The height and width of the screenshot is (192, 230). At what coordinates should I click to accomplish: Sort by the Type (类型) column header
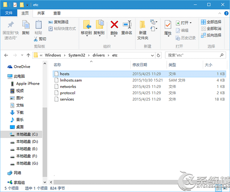click(x=172, y=65)
